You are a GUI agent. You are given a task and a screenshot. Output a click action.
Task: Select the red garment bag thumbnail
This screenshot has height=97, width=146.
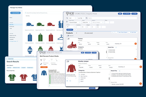click(x=51, y=37)
